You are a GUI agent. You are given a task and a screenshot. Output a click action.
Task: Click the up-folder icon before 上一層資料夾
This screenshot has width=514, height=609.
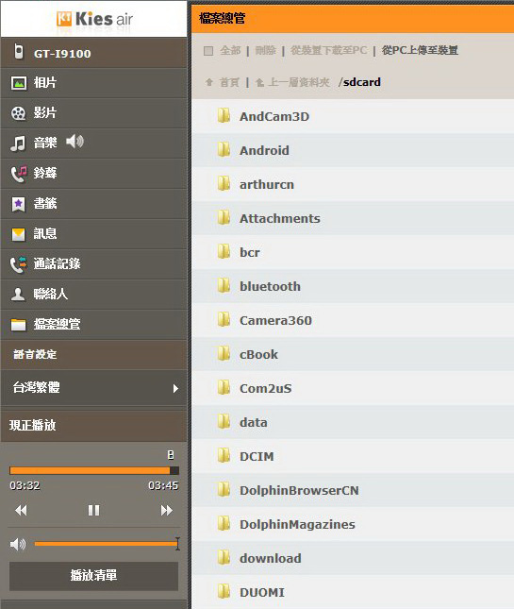point(260,82)
